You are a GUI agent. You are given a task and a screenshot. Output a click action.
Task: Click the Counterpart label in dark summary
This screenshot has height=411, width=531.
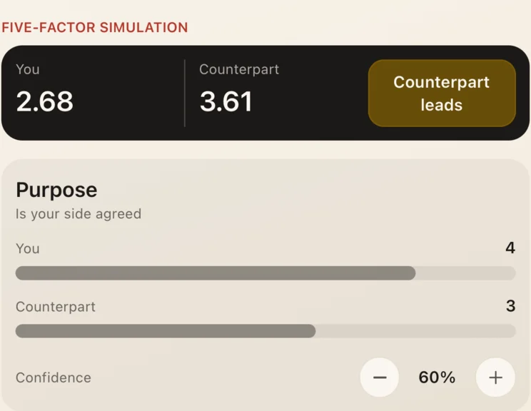(239, 69)
